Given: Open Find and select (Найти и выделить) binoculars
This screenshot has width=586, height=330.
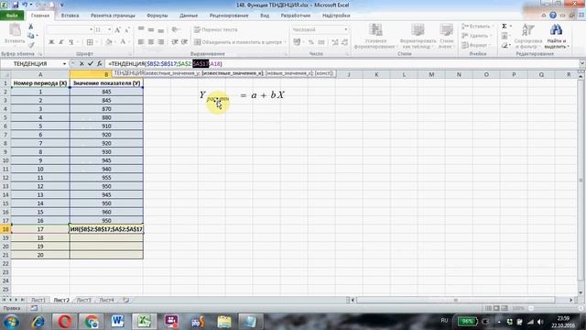Looking at the screenshot, I should pos(556,36).
